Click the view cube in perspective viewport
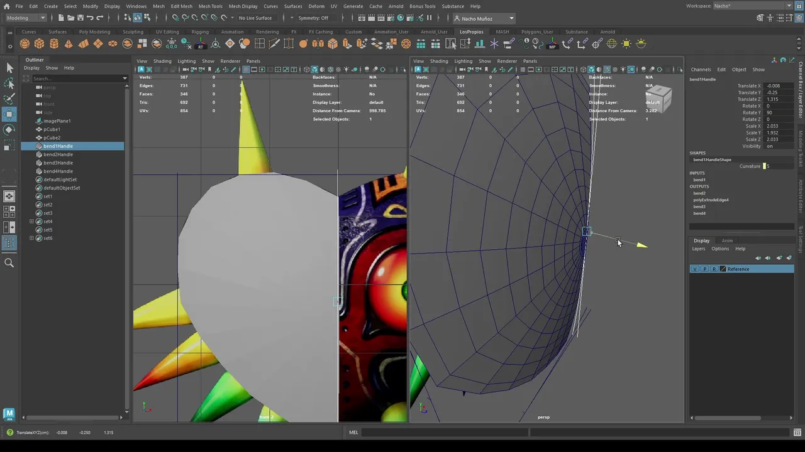The width and height of the screenshot is (805, 452). point(658,99)
